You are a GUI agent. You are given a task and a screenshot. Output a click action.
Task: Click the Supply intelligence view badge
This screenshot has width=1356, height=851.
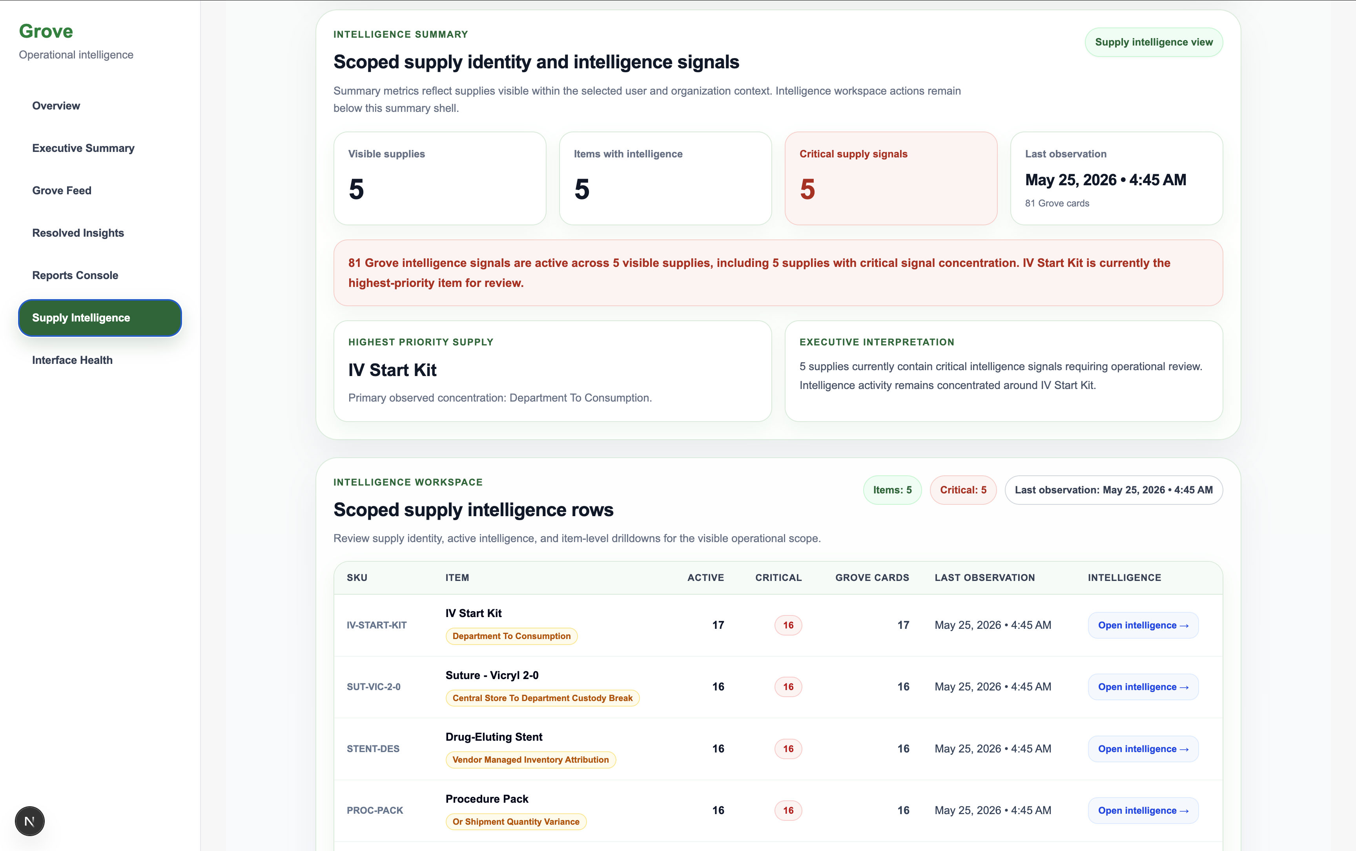pos(1154,42)
